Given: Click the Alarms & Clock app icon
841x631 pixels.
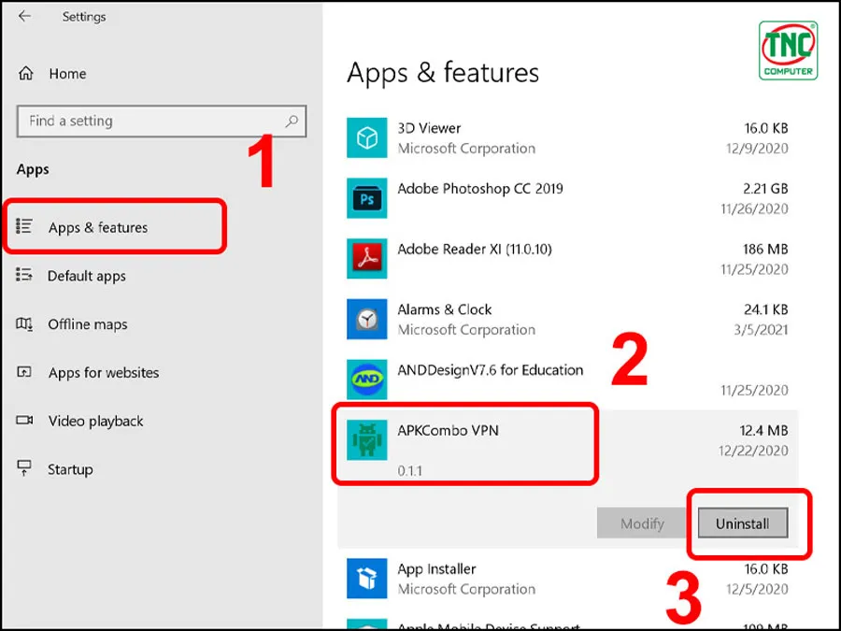Looking at the screenshot, I should [367, 320].
